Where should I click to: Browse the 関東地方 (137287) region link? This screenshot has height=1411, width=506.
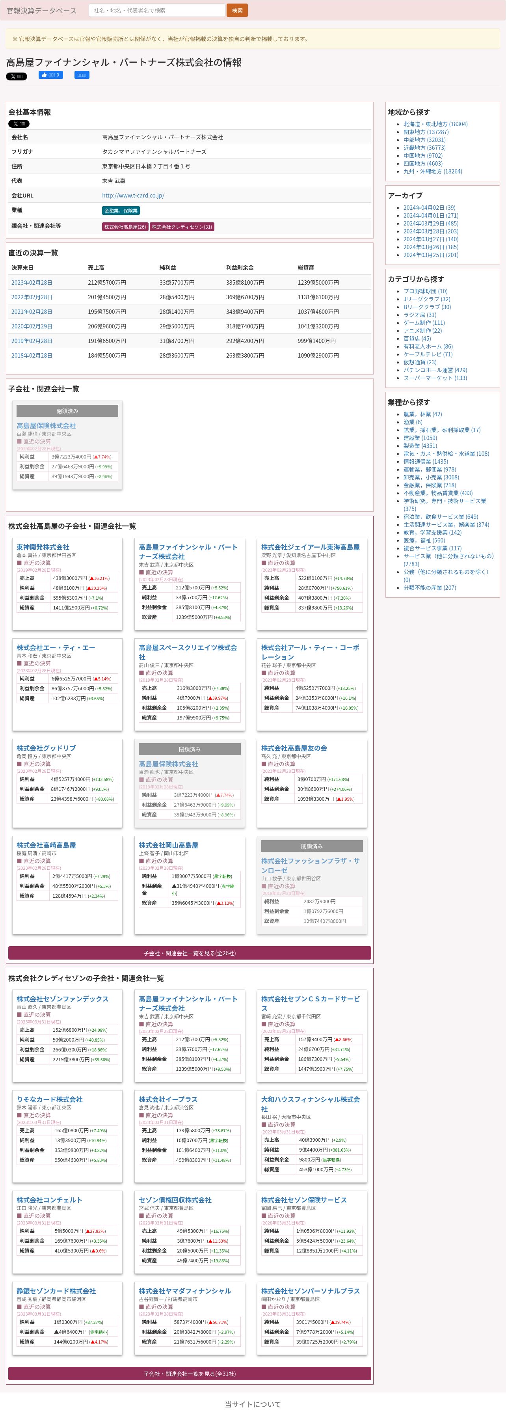tap(426, 132)
